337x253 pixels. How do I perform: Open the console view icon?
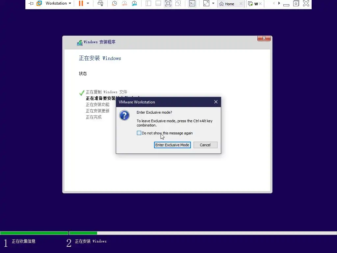tap(192, 3)
